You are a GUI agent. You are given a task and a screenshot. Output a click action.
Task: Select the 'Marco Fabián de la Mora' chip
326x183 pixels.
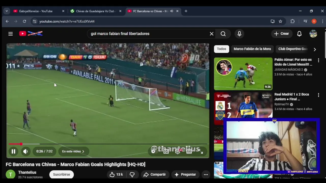pos(252,49)
